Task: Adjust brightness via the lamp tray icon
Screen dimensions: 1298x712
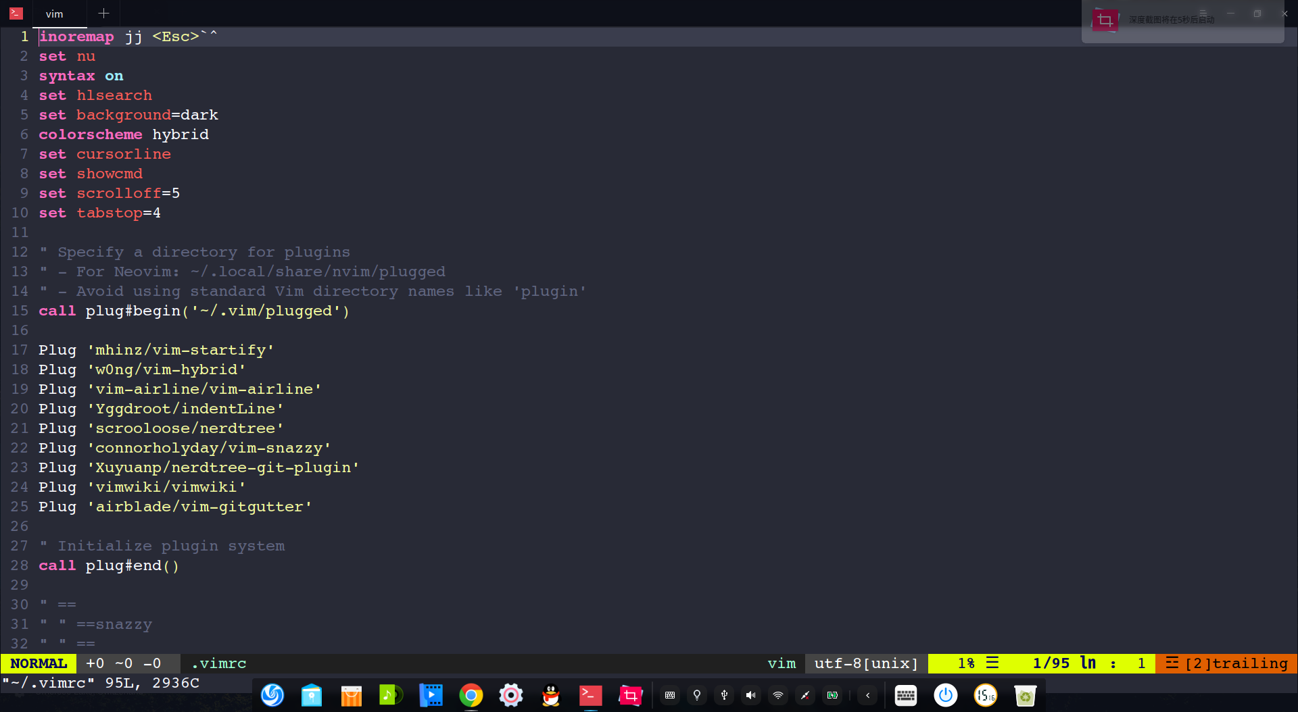Action: point(697,695)
